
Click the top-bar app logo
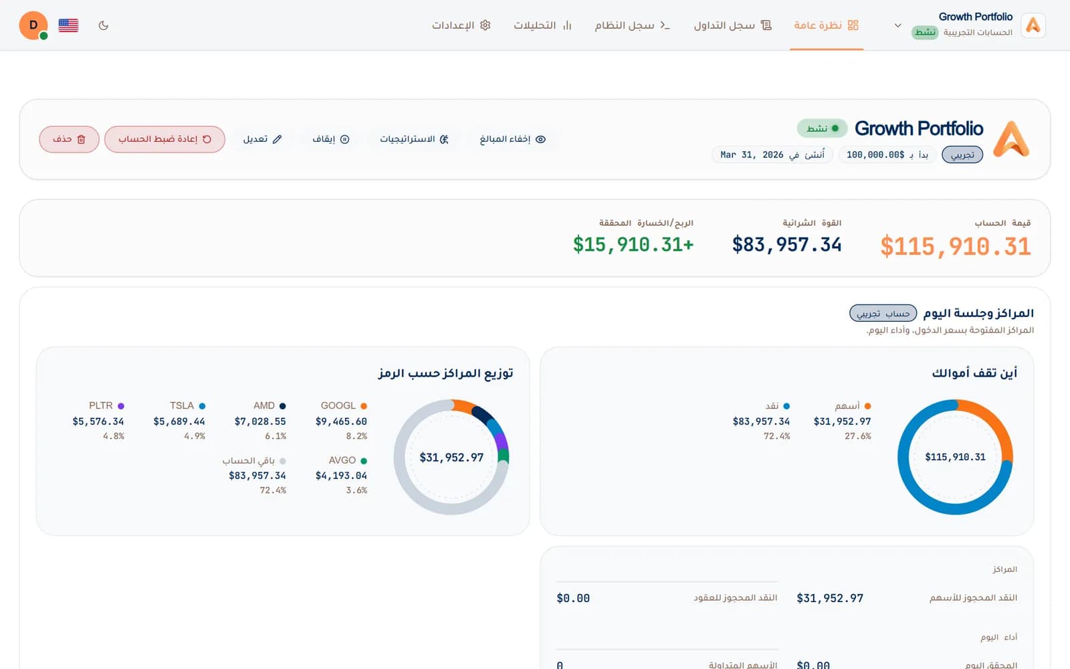(x=1033, y=25)
